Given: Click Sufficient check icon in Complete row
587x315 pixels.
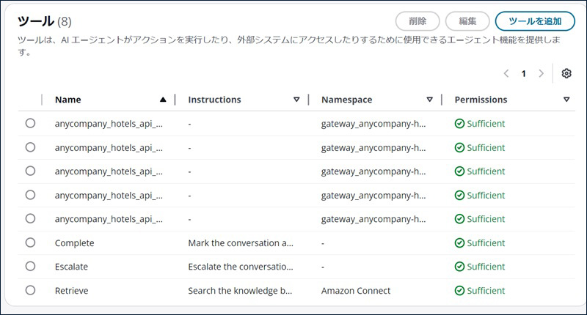Looking at the screenshot, I should point(459,243).
